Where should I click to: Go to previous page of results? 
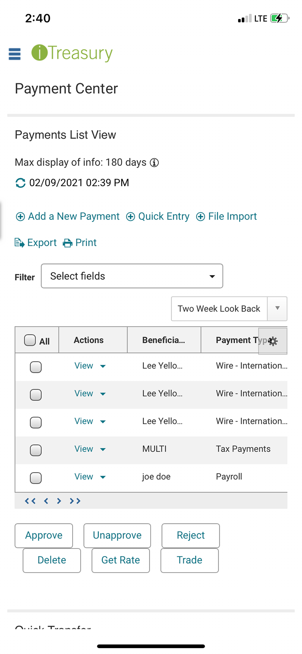46,501
